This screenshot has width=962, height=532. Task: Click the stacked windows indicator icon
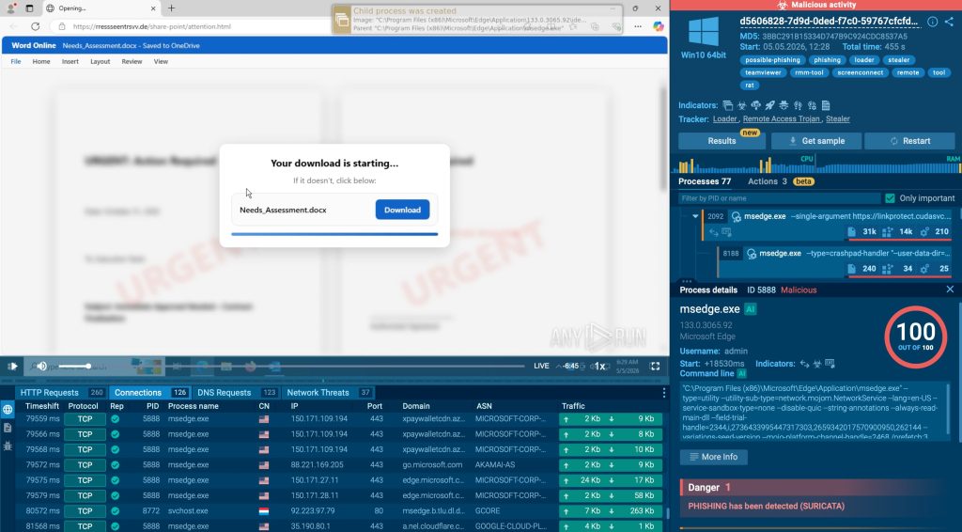pos(728,105)
